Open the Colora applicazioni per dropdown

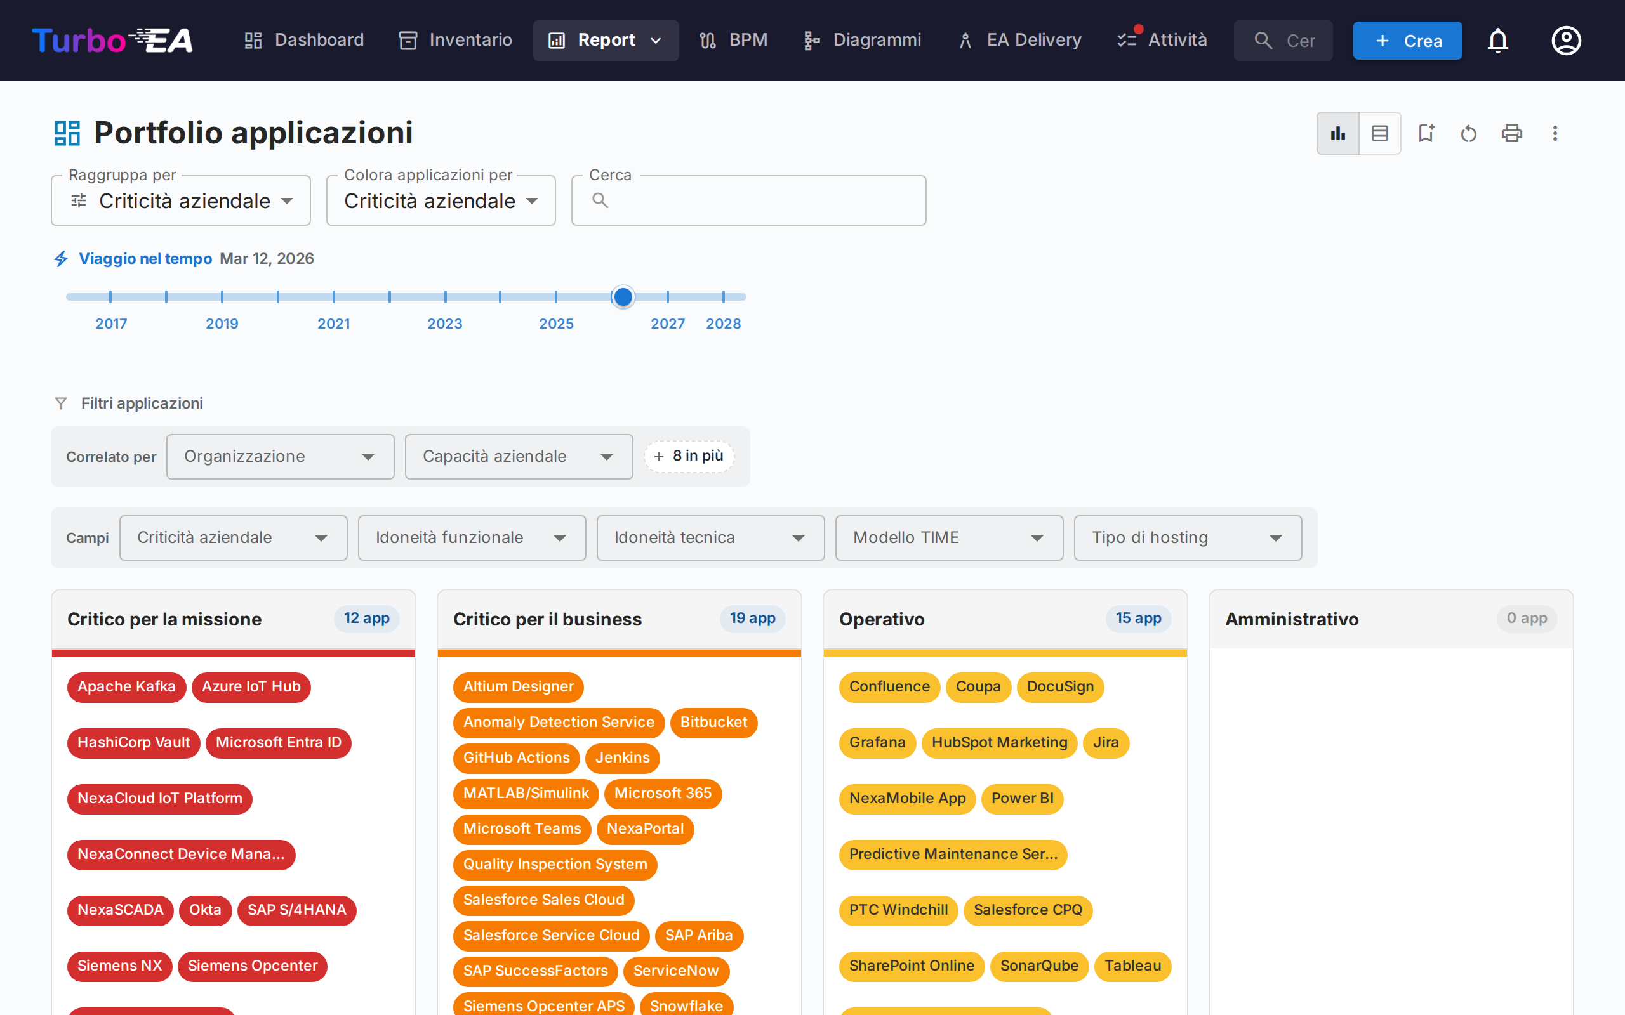click(440, 200)
